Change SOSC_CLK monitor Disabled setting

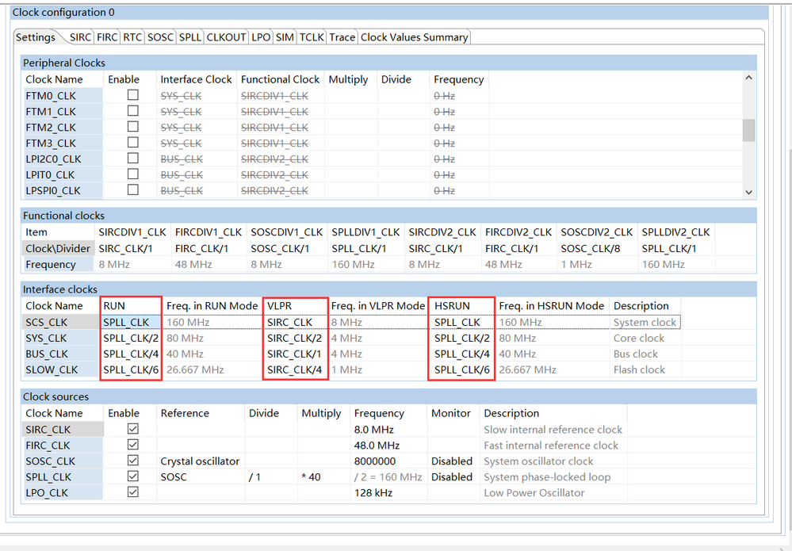pyautogui.click(x=453, y=461)
